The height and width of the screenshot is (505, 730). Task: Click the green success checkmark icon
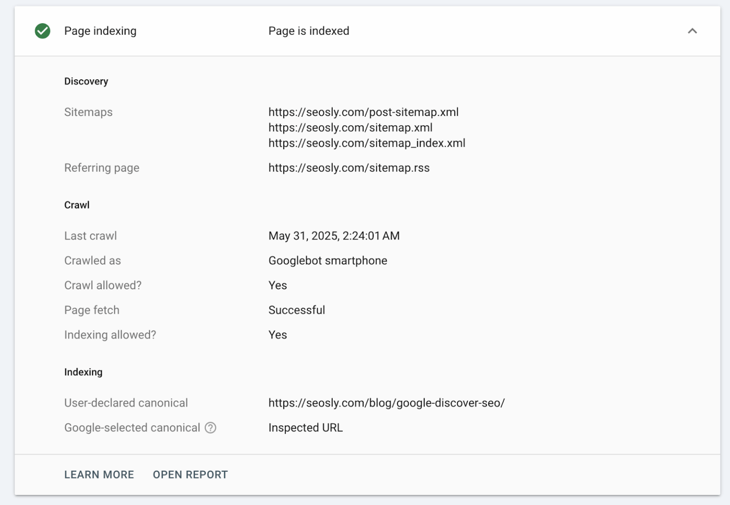pos(42,31)
